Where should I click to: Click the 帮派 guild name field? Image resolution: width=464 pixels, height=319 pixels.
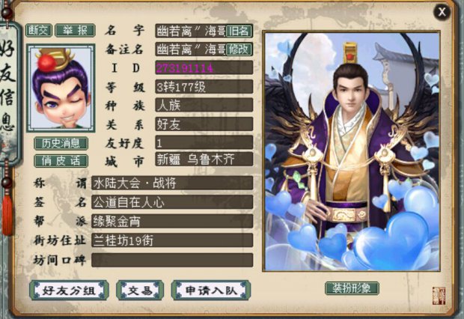[172, 221]
